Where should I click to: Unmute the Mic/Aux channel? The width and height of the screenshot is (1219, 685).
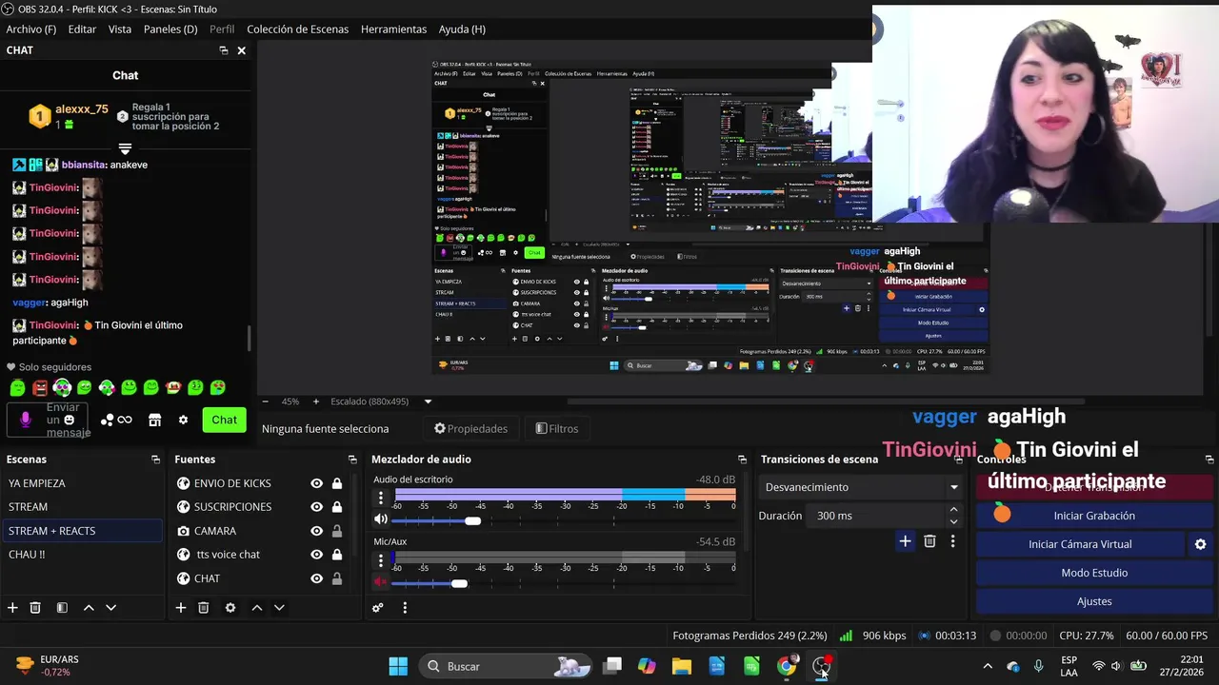(x=381, y=582)
